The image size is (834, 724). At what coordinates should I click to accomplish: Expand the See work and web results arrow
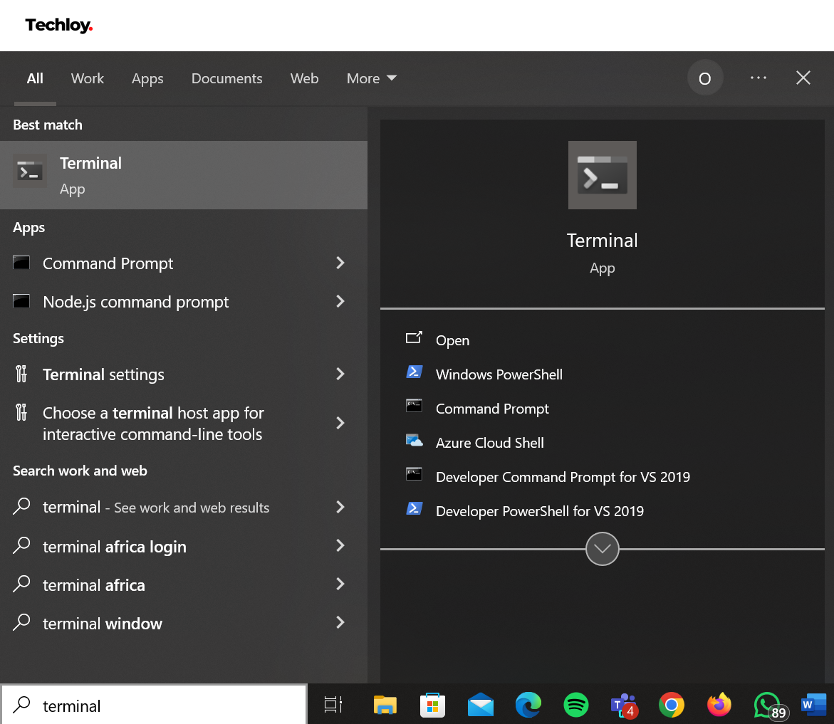click(340, 507)
